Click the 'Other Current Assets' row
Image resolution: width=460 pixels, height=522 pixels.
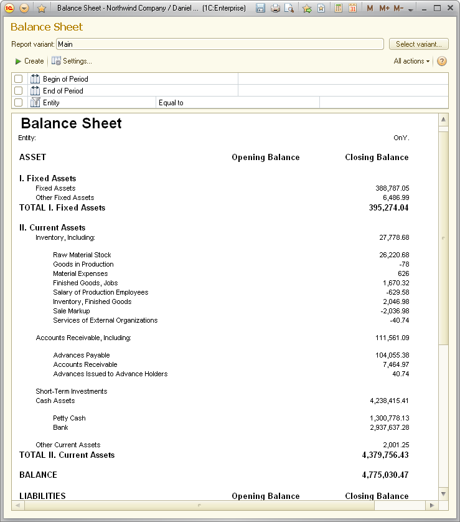pyautogui.click(x=68, y=445)
